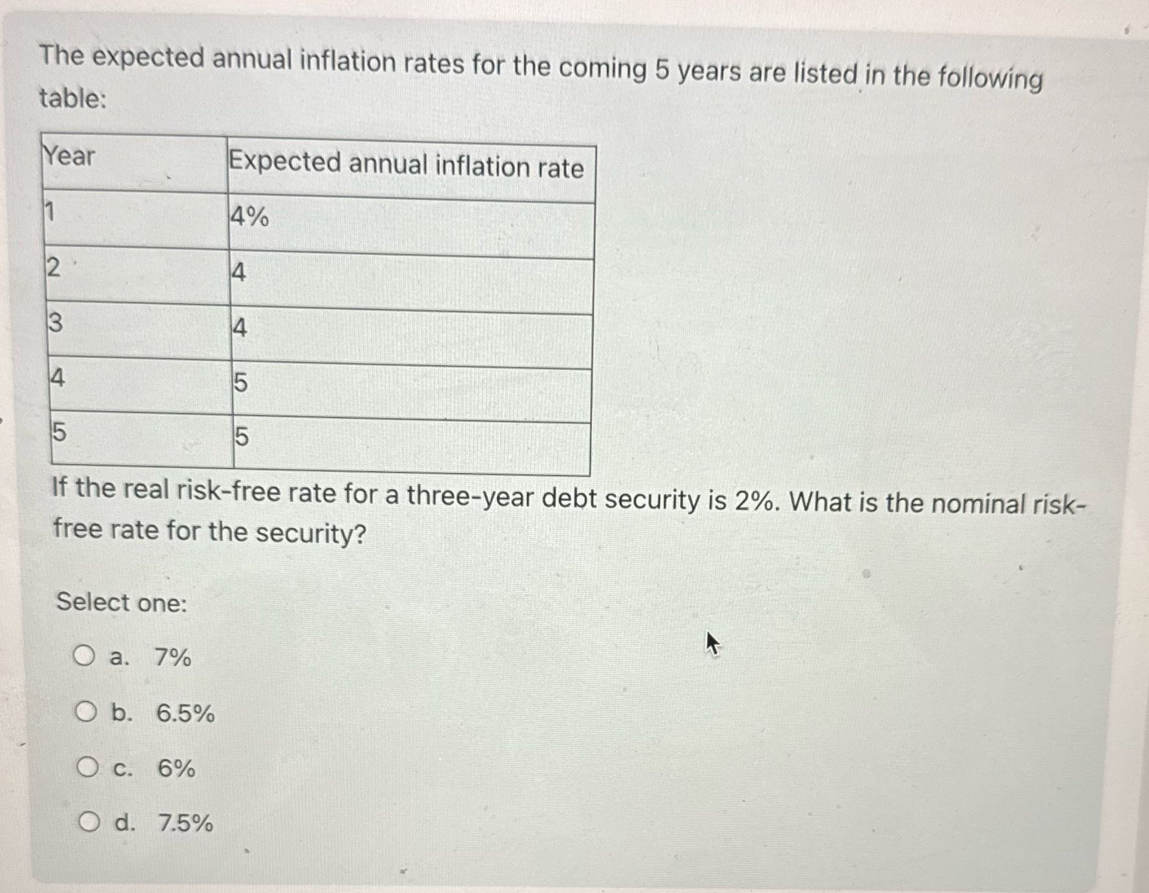Screen dimensions: 1149x893
Task: Select radio button for option b. 6.5%
Action: 86,713
